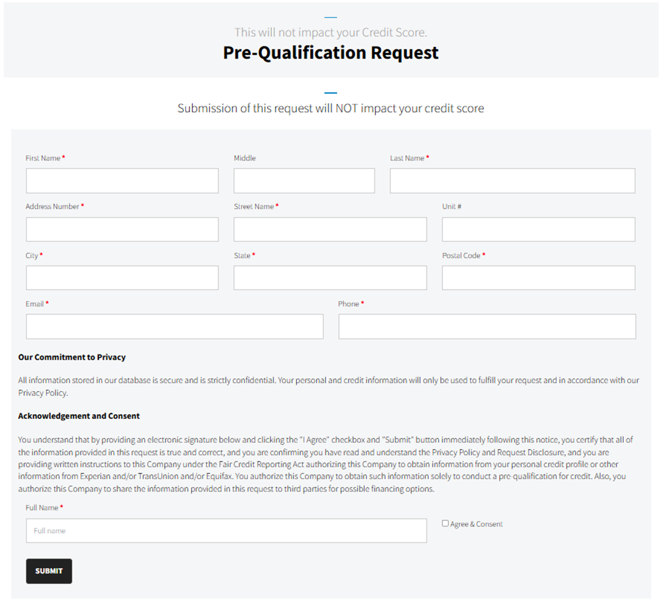Click the Postal Code input box
This screenshot has height=601, width=663.
[x=538, y=278]
